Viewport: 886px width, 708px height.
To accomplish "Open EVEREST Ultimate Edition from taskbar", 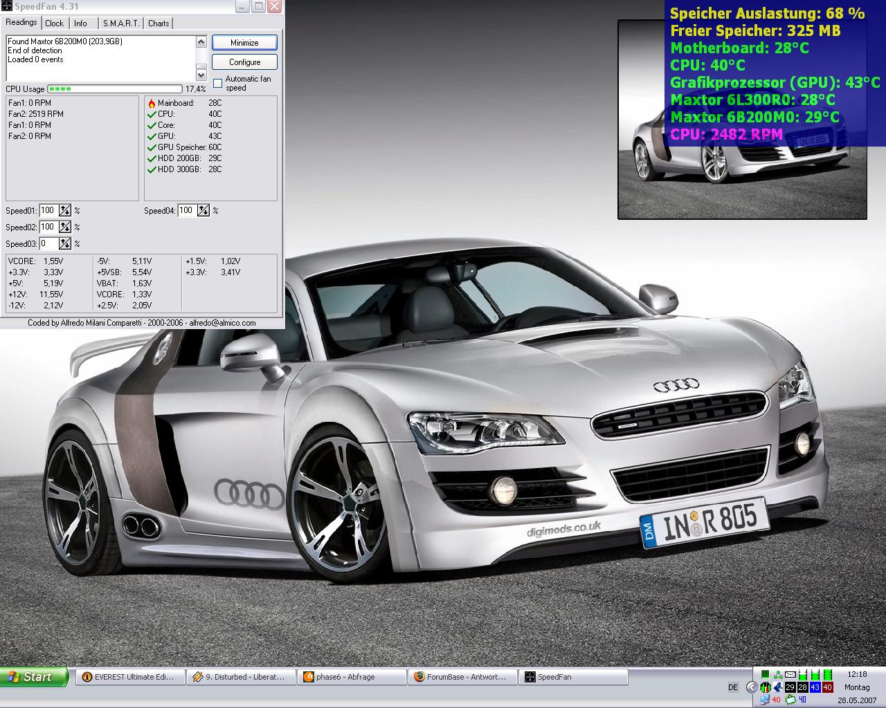I will (x=129, y=677).
